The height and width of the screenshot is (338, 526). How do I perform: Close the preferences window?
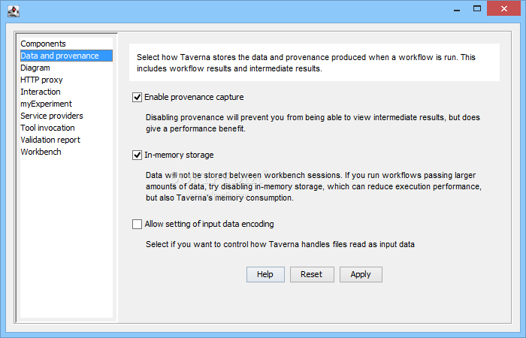point(504,9)
